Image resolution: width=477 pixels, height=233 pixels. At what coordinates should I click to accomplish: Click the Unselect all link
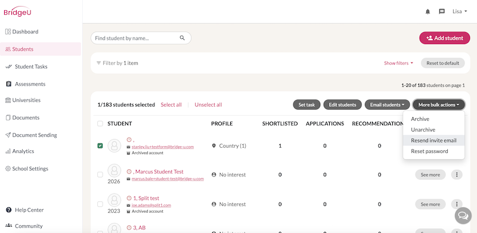[208, 105]
